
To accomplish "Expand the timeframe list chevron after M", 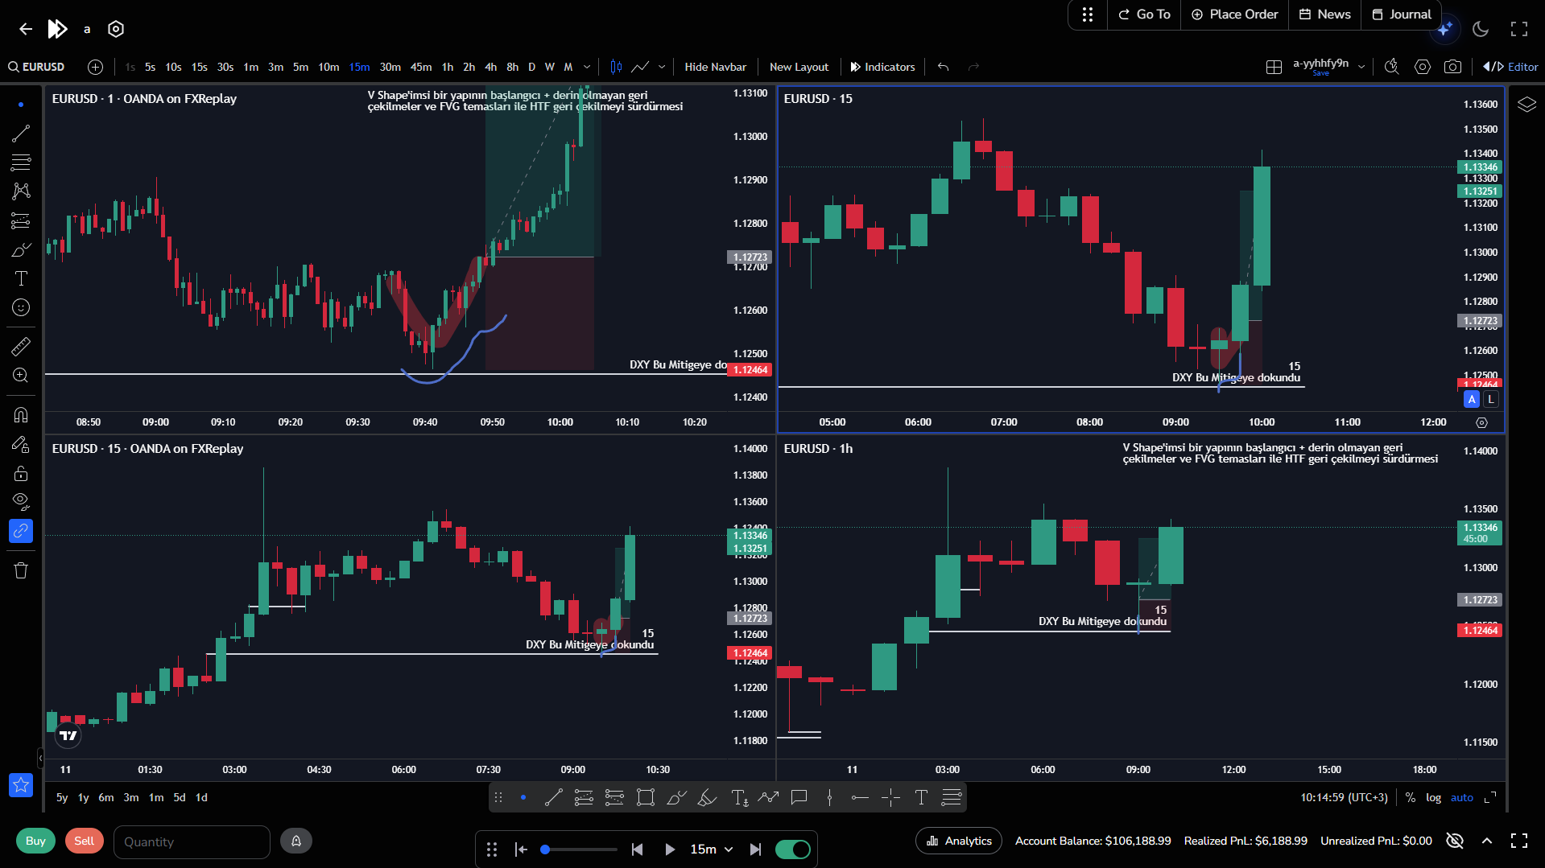I will [x=587, y=67].
